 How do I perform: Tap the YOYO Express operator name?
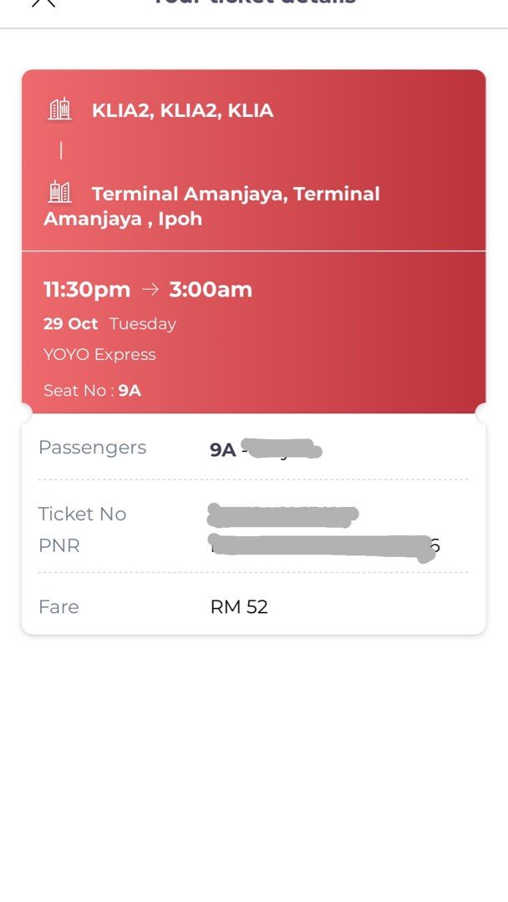[99, 354]
